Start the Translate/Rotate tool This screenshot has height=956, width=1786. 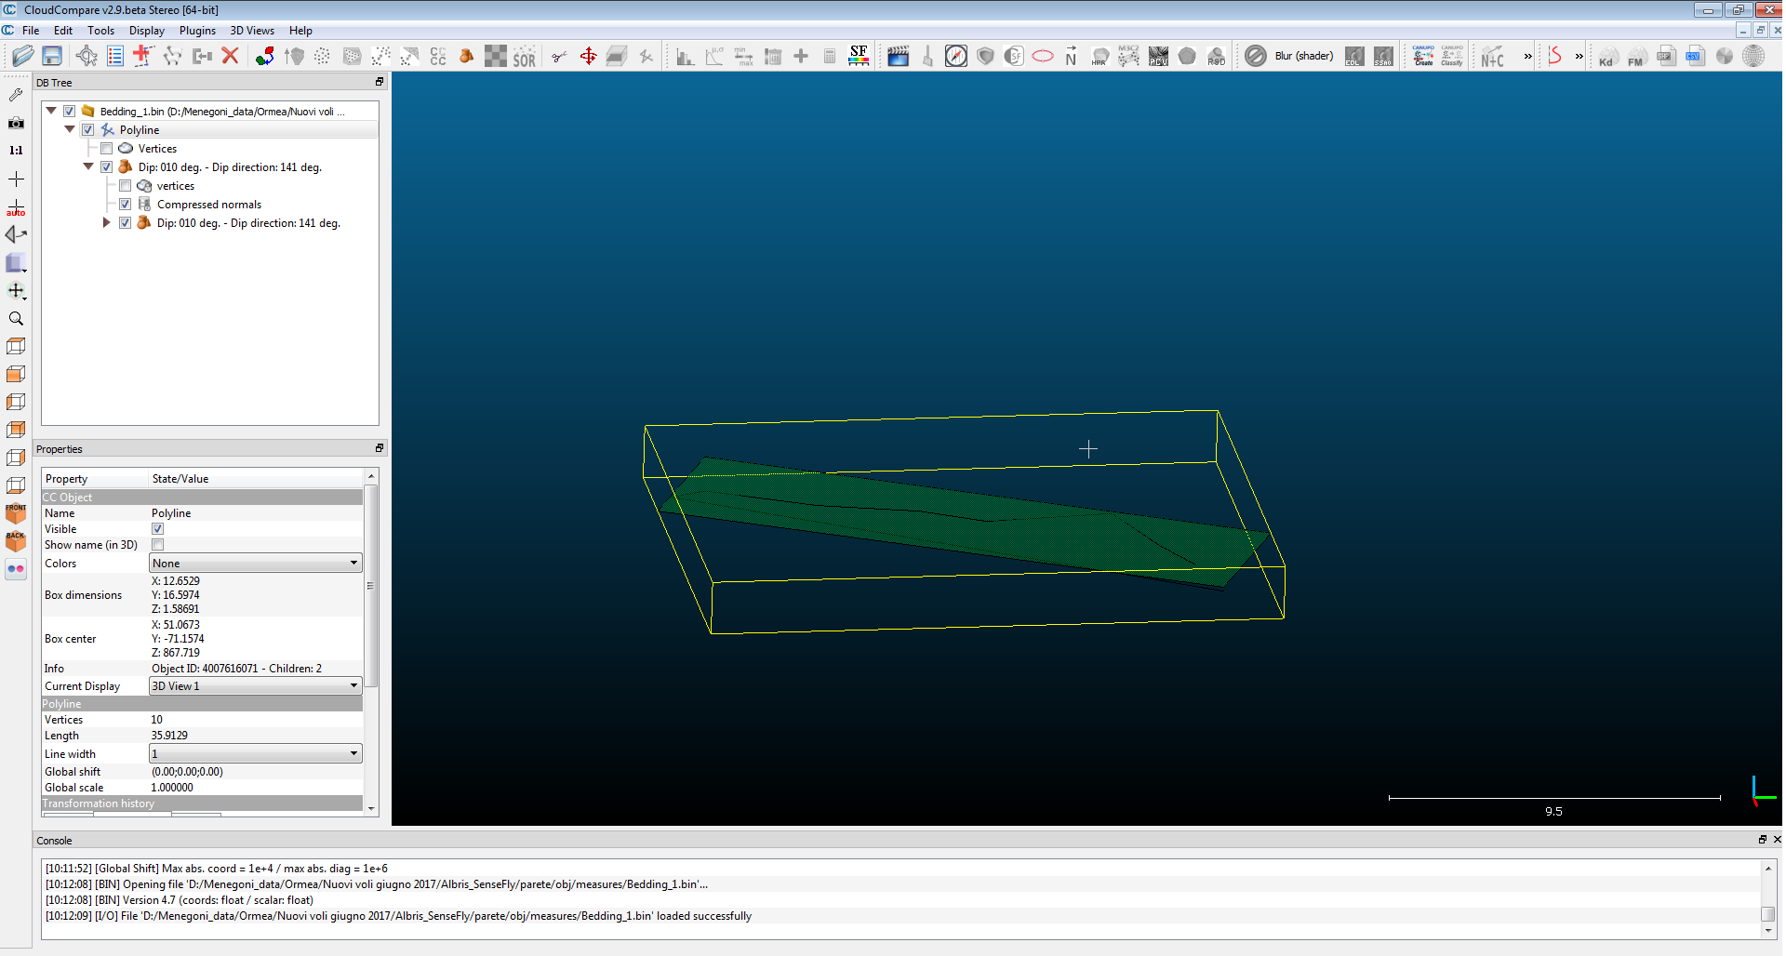coord(588,56)
